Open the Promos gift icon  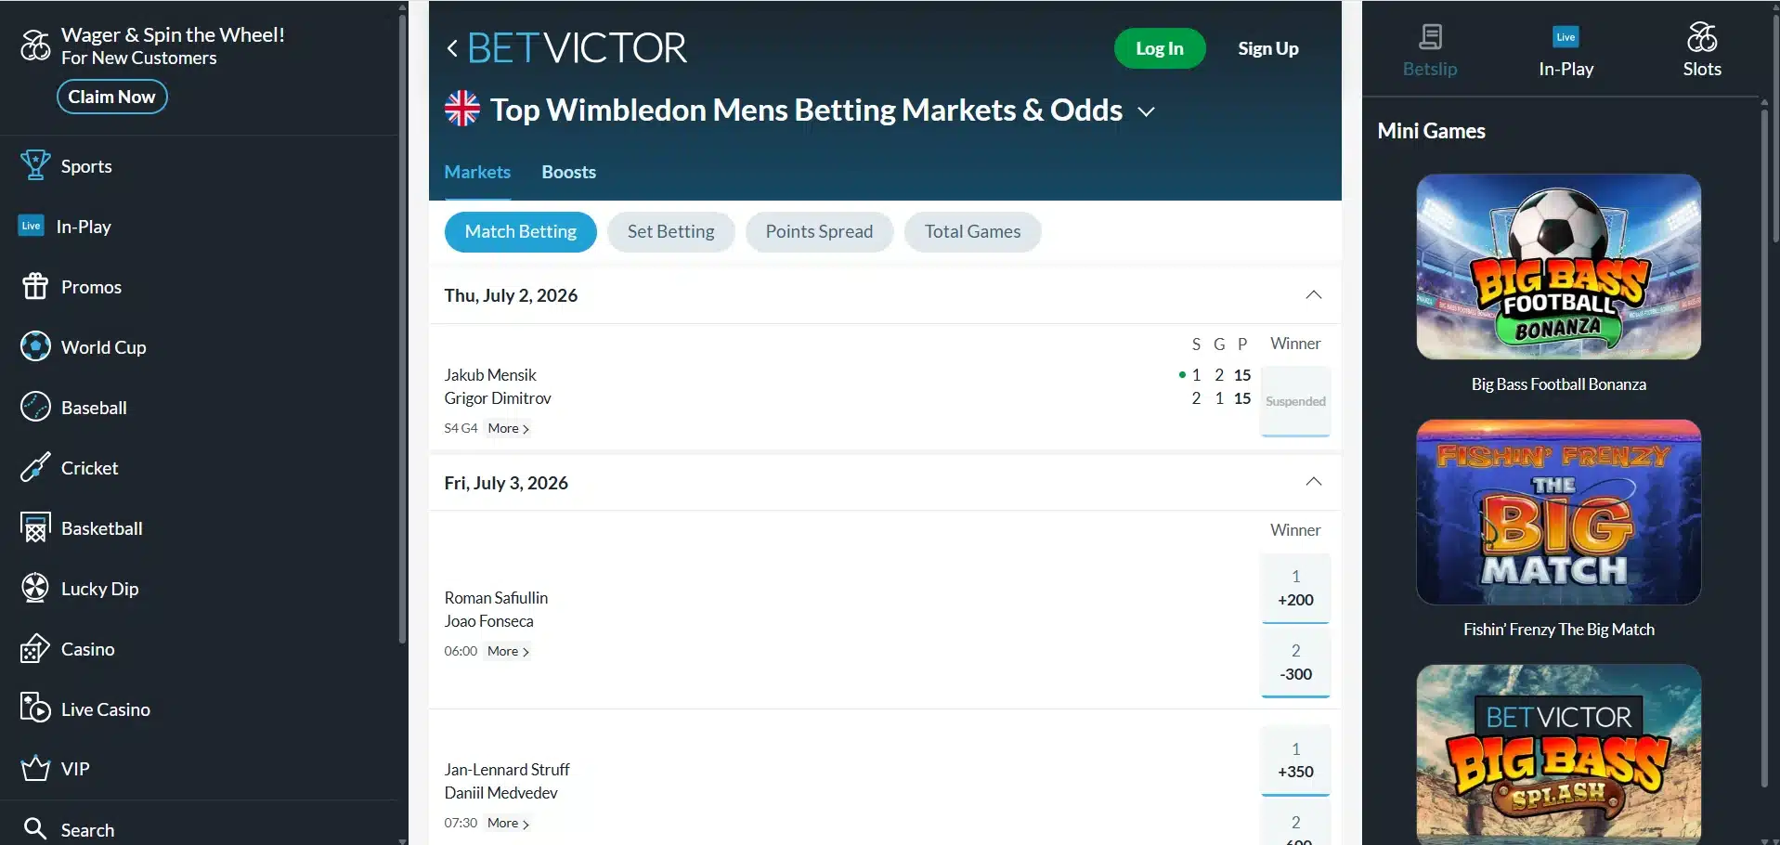(x=35, y=286)
